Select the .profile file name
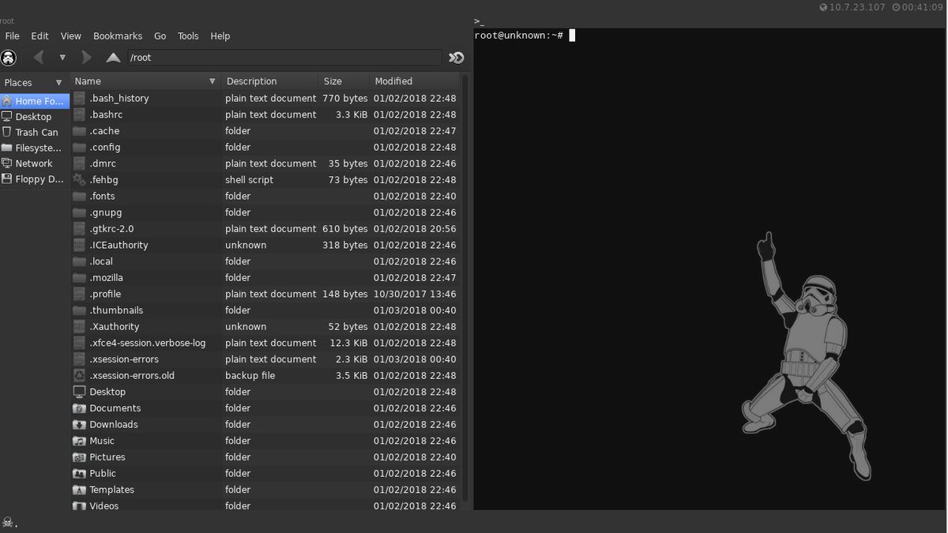This screenshot has width=948, height=533. [x=105, y=294]
